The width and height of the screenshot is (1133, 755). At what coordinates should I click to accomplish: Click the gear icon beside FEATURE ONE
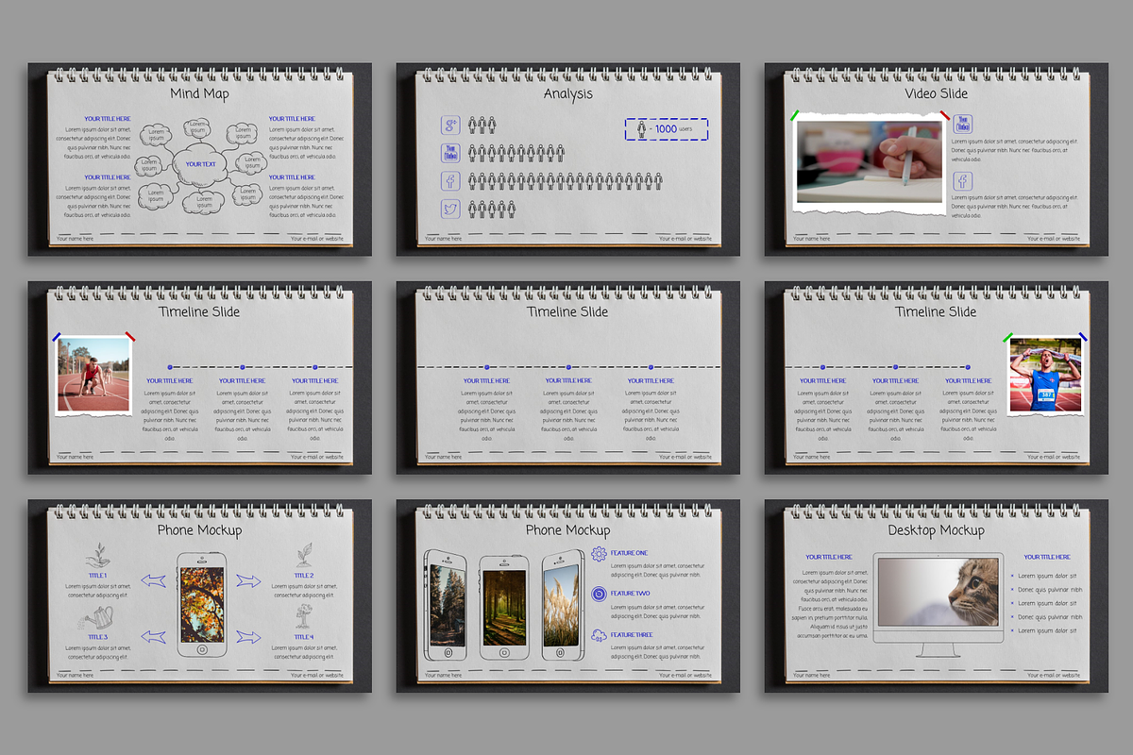click(x=599, y=554)
